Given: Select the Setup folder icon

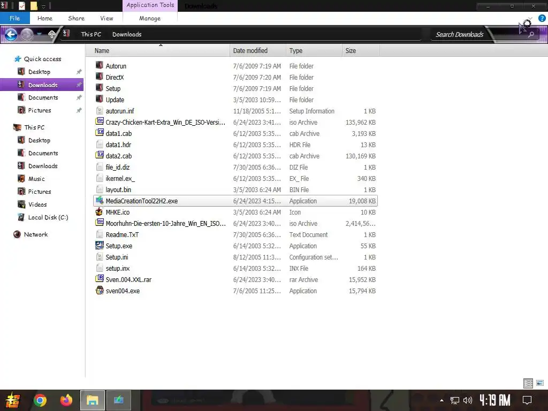Looking at the screenshot, I should coord(99,88).
